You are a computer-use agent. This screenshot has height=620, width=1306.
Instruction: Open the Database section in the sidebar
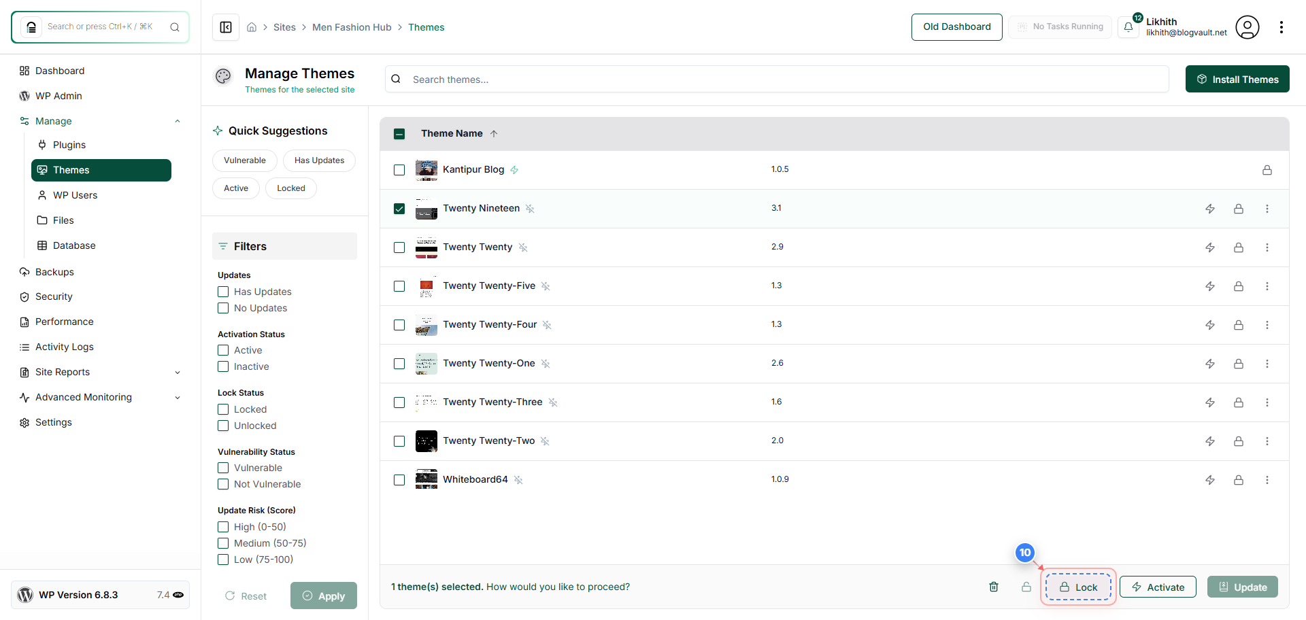(73, 245)
